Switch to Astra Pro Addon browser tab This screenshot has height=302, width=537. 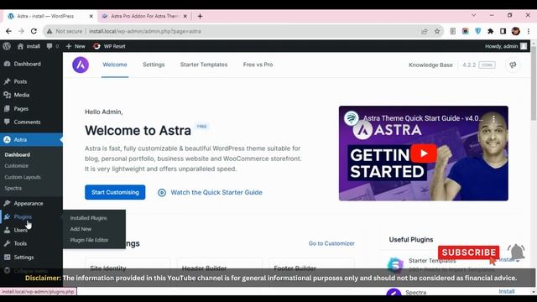point(145,16)
